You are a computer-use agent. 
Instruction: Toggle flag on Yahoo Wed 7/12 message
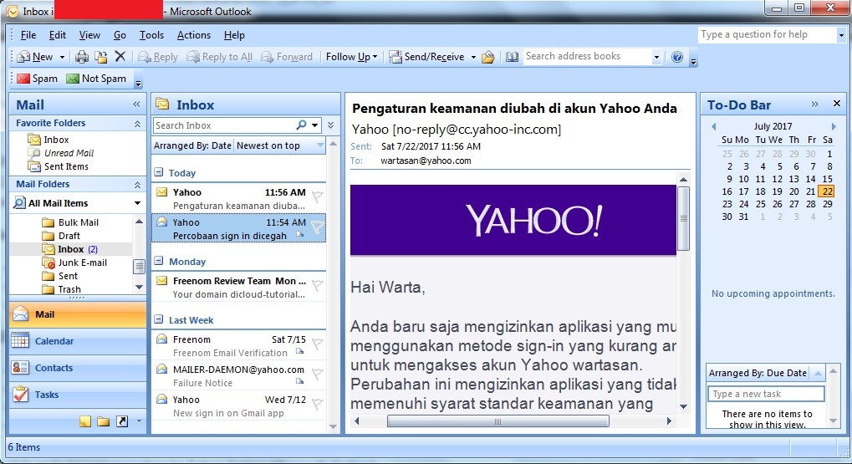[318, 404]
